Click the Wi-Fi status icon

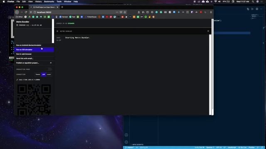coord(216,2)
